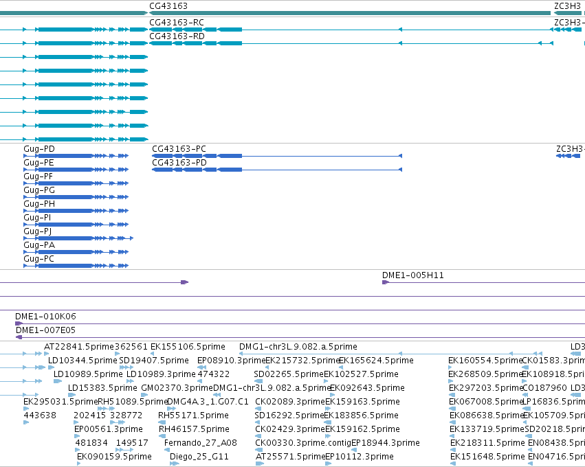Viewport: 585px width, 467px height.
Task: Select the EK159163.5prime EST label
Action: point(362,402)
